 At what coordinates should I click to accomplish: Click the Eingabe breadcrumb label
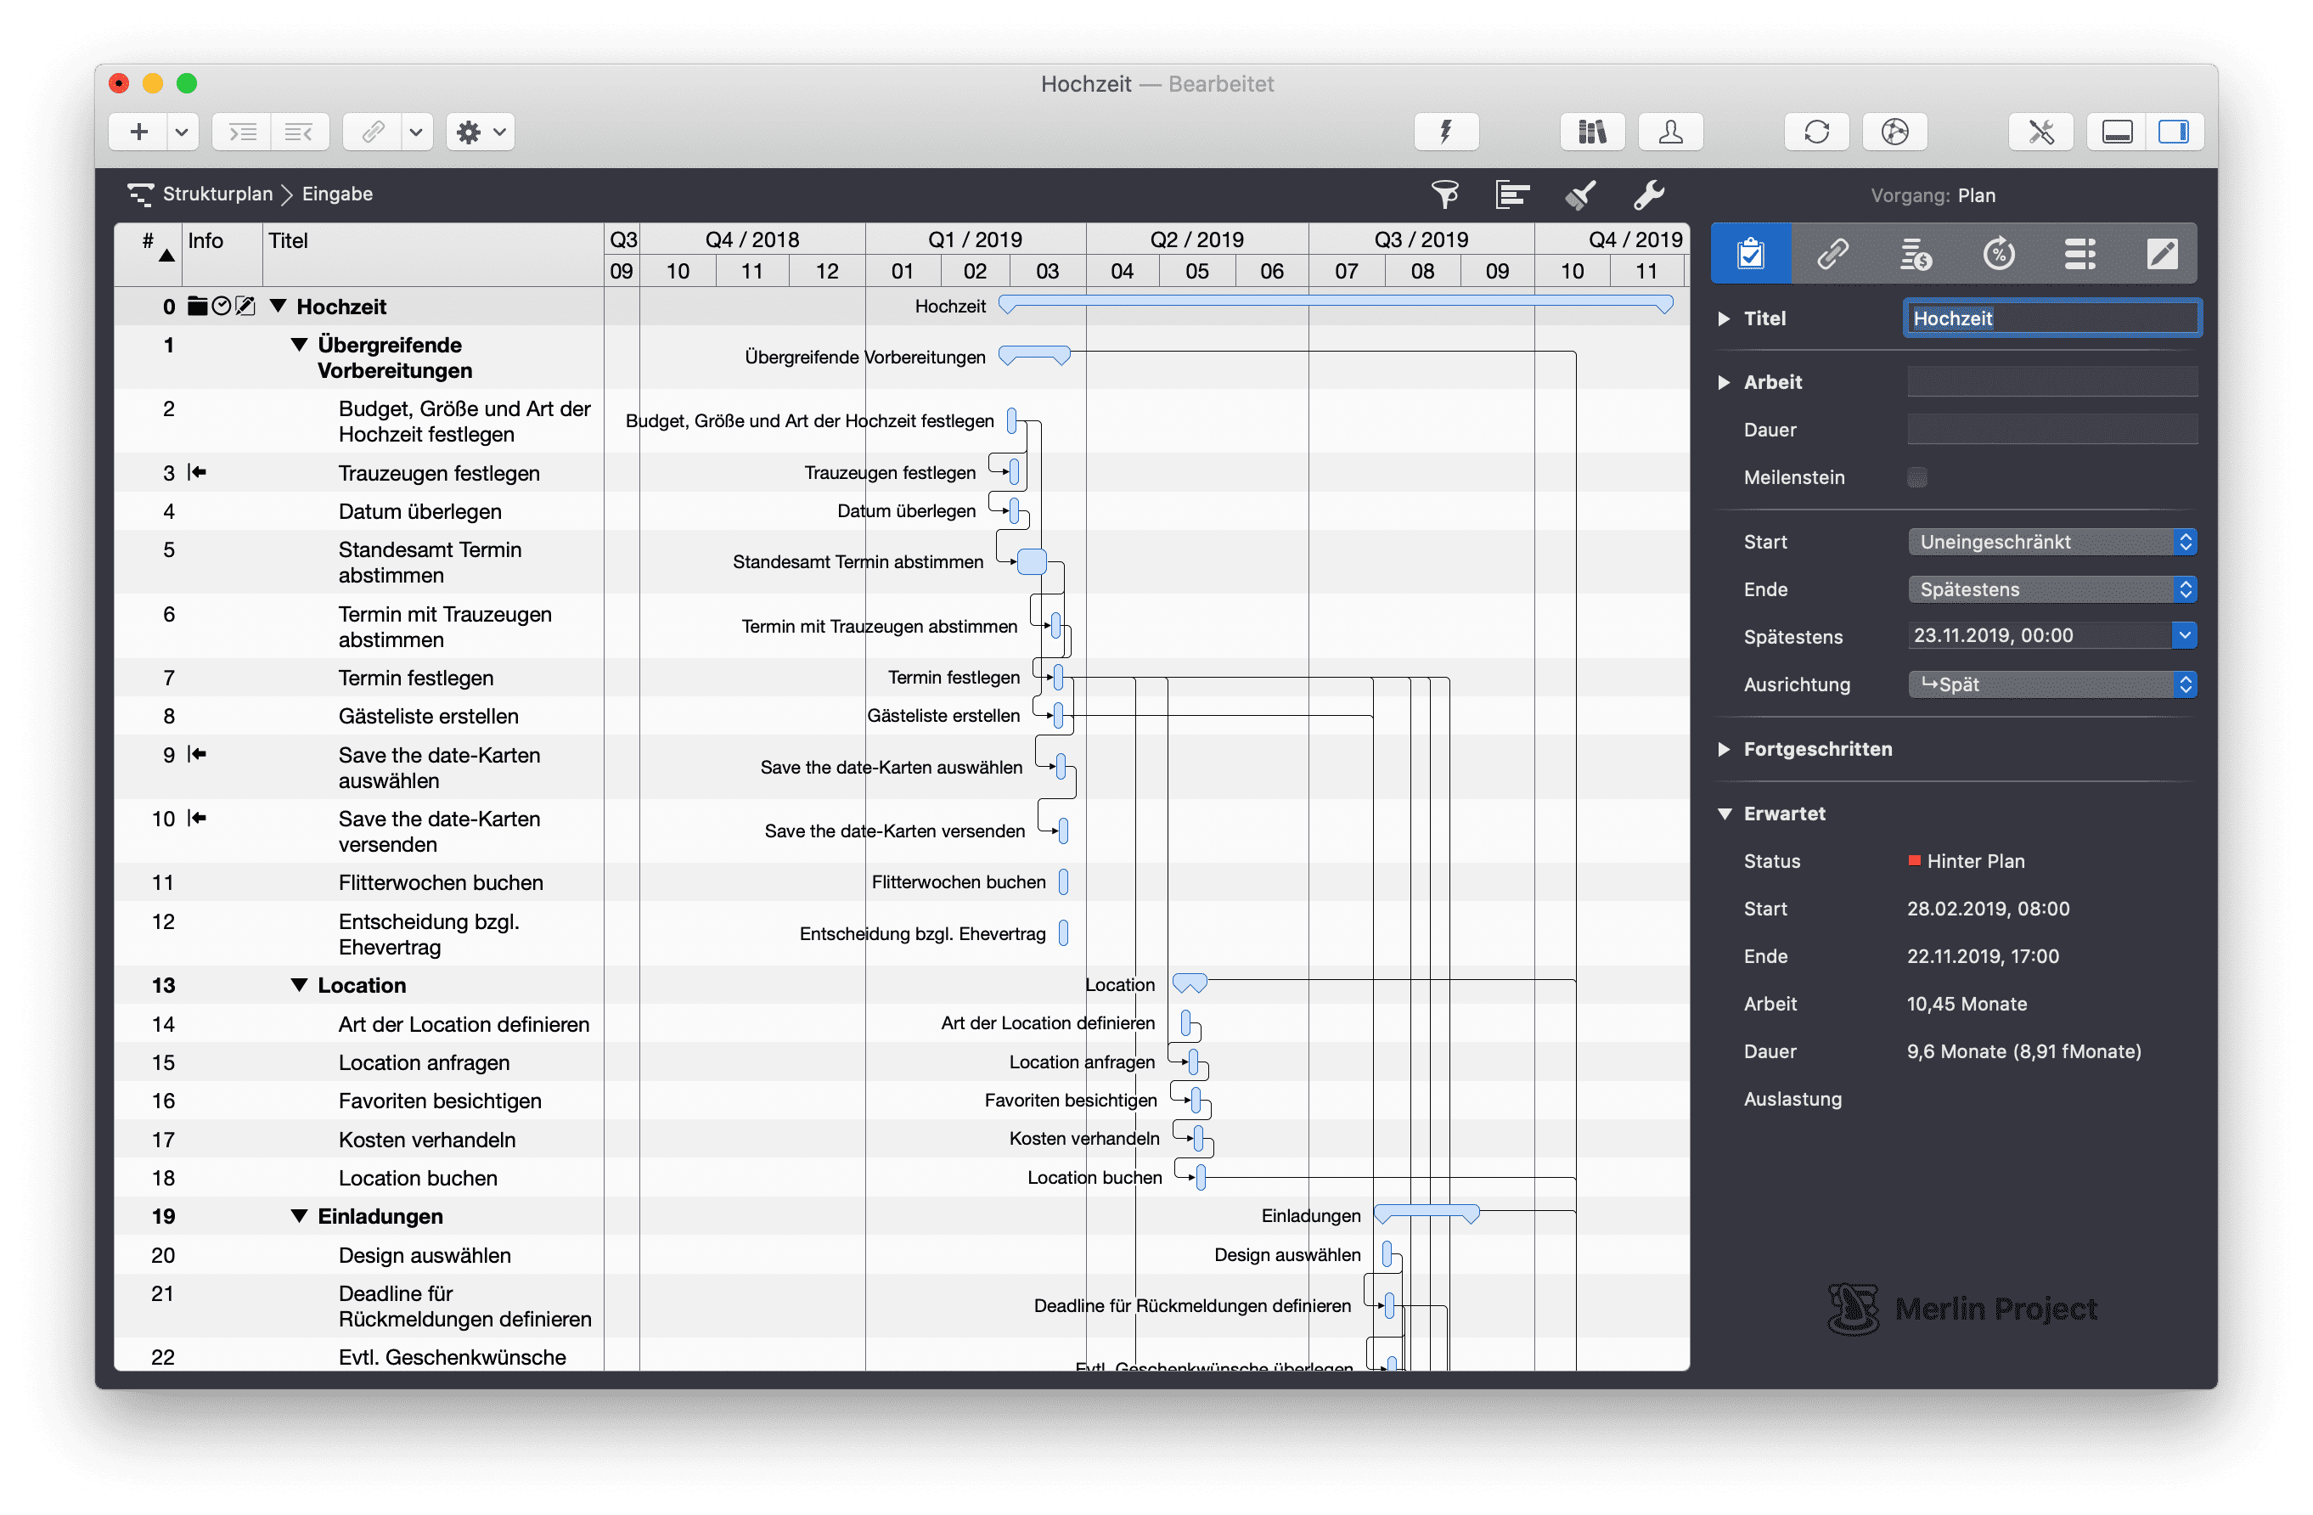coord(337,194)
